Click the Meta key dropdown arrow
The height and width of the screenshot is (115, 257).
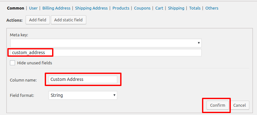pyautogui.click(x=199, y=43)
